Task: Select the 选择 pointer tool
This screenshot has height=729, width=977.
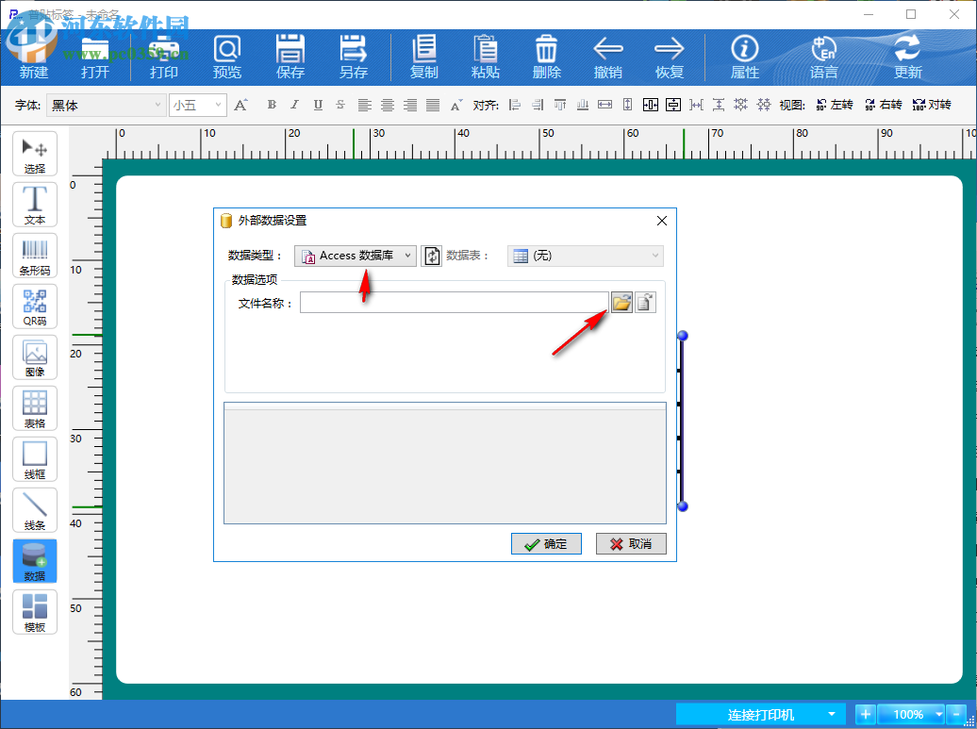Action: tap(35, 154)
